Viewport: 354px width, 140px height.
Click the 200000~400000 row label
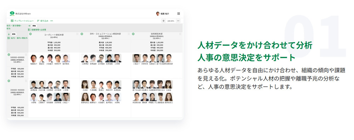pyautogui.click(x=17, y=90)
